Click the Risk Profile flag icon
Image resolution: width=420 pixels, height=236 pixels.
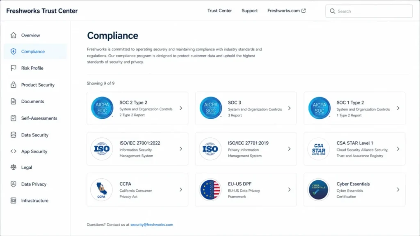pos(14,68)
